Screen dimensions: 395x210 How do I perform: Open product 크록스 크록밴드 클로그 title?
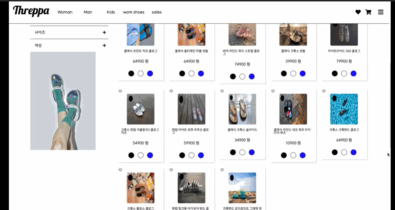point(344,130)
